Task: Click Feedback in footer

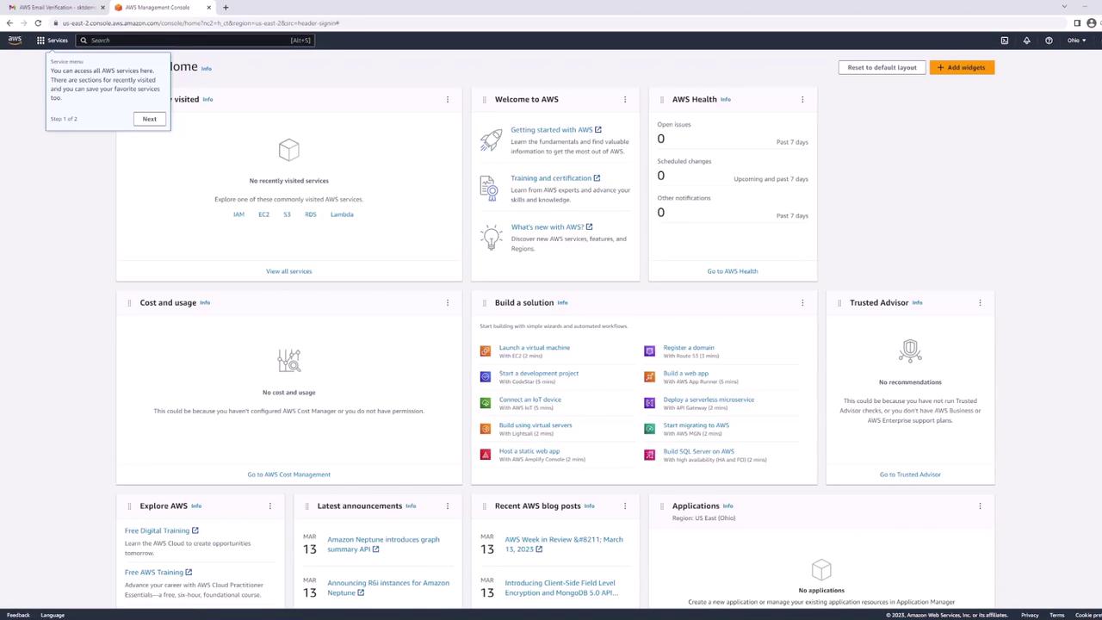Action: pos(18,615)
